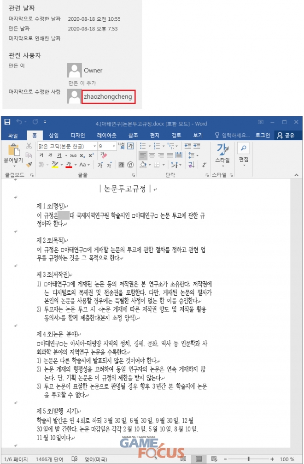
Task: Click the Paste clipboard icon
Action: click(14, 151)
